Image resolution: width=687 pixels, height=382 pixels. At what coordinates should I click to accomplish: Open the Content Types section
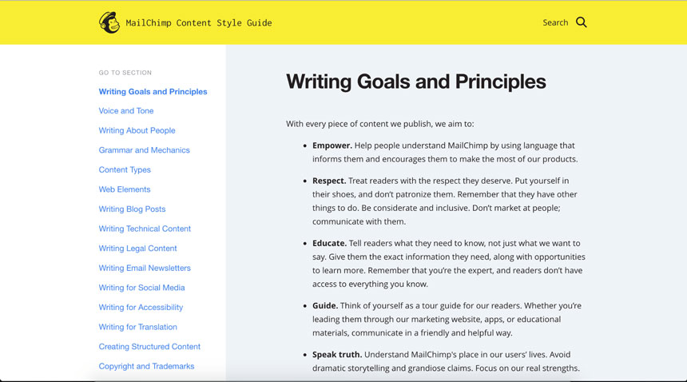[x=125, y=170]
